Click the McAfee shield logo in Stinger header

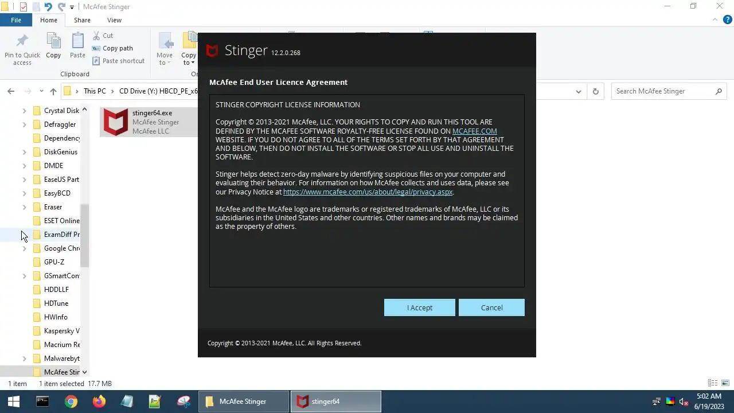coord(212,51)
